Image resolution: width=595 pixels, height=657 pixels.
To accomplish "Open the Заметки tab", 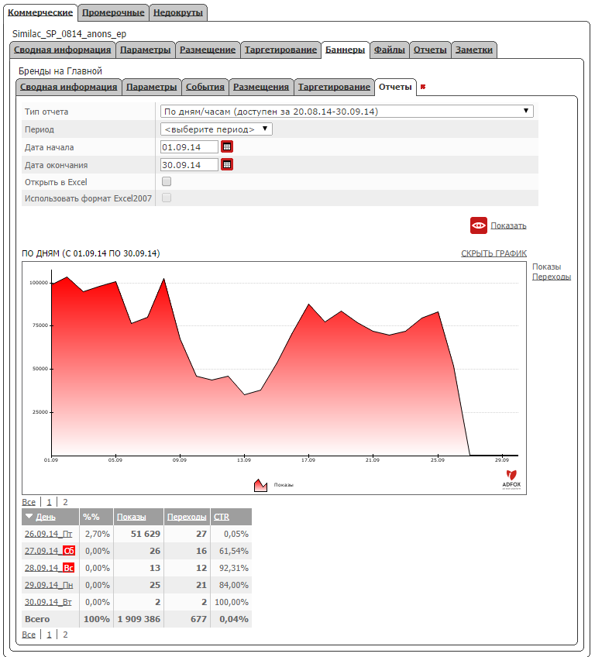I will pyautogui.click(x=474, y=50).
